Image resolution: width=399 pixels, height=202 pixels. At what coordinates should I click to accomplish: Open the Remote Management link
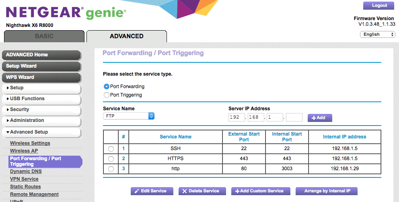click(34, 194)
